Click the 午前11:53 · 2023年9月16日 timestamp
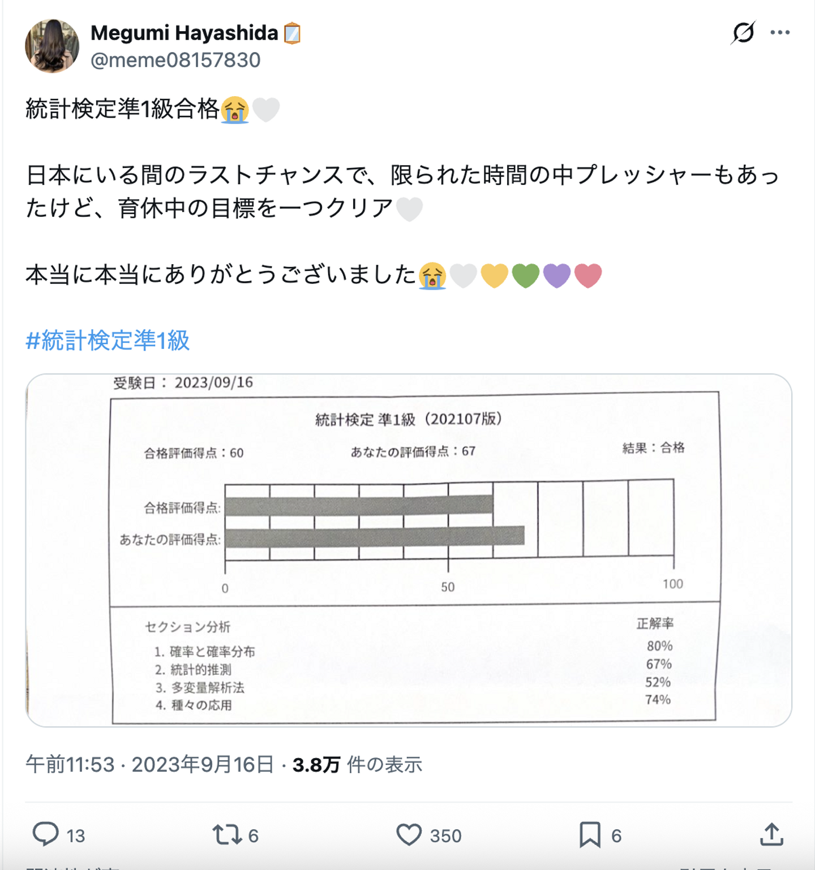815x870 pixels. (x=149, y=765)
